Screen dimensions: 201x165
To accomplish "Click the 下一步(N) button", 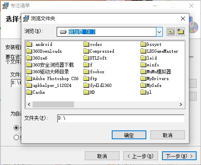I will [x=179, y=156].
